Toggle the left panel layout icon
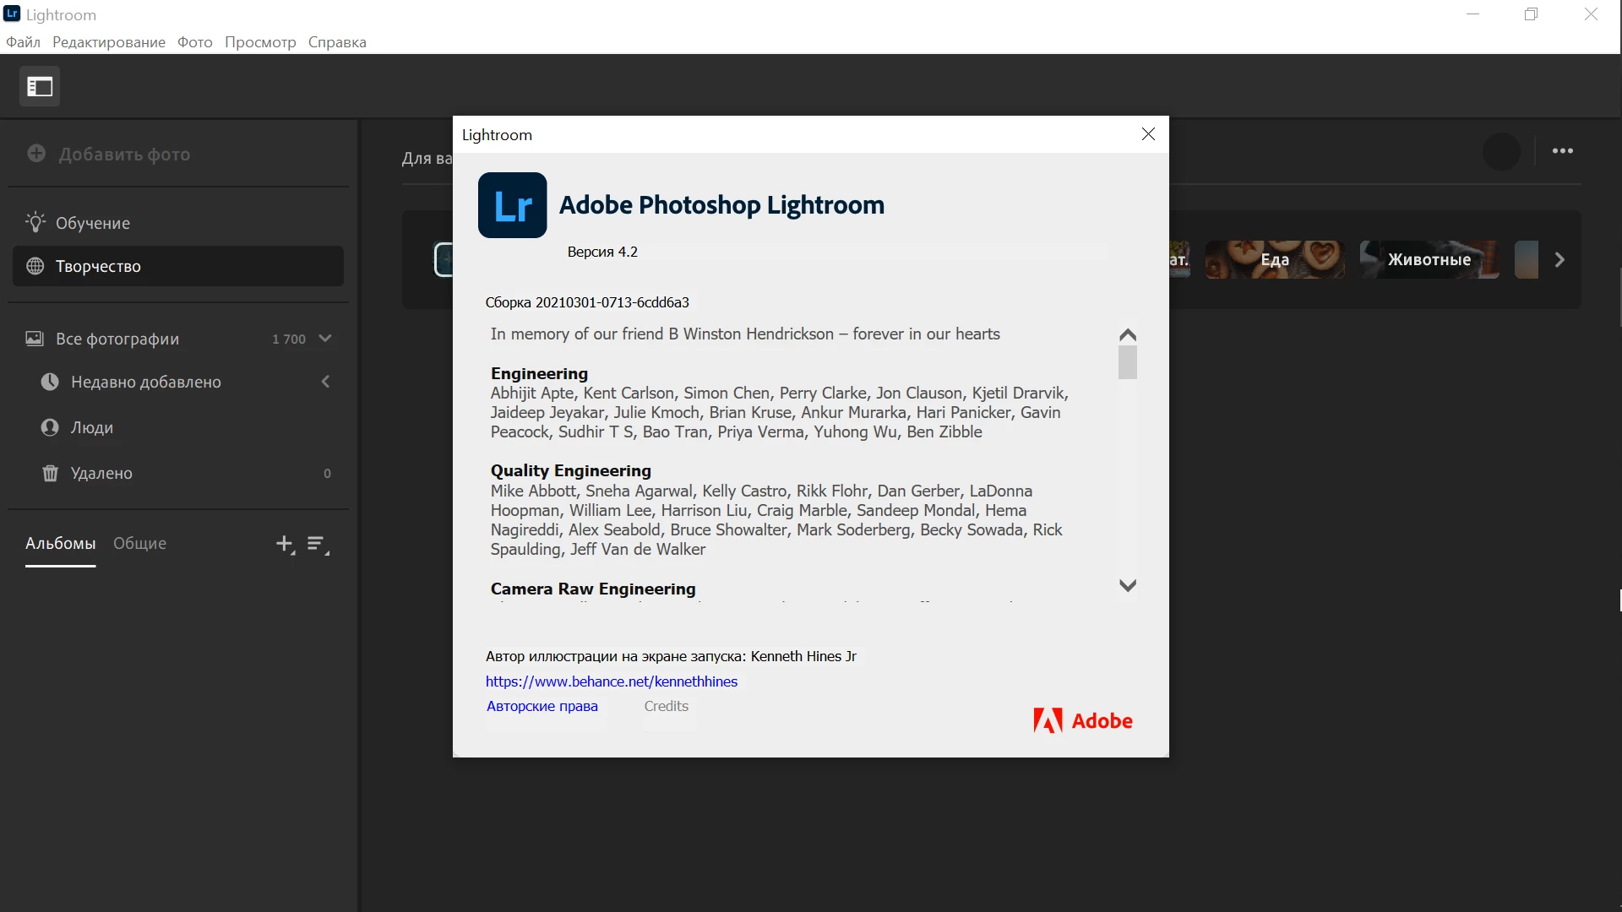This screenshot has height=912, width=1622. click(40, 86)
